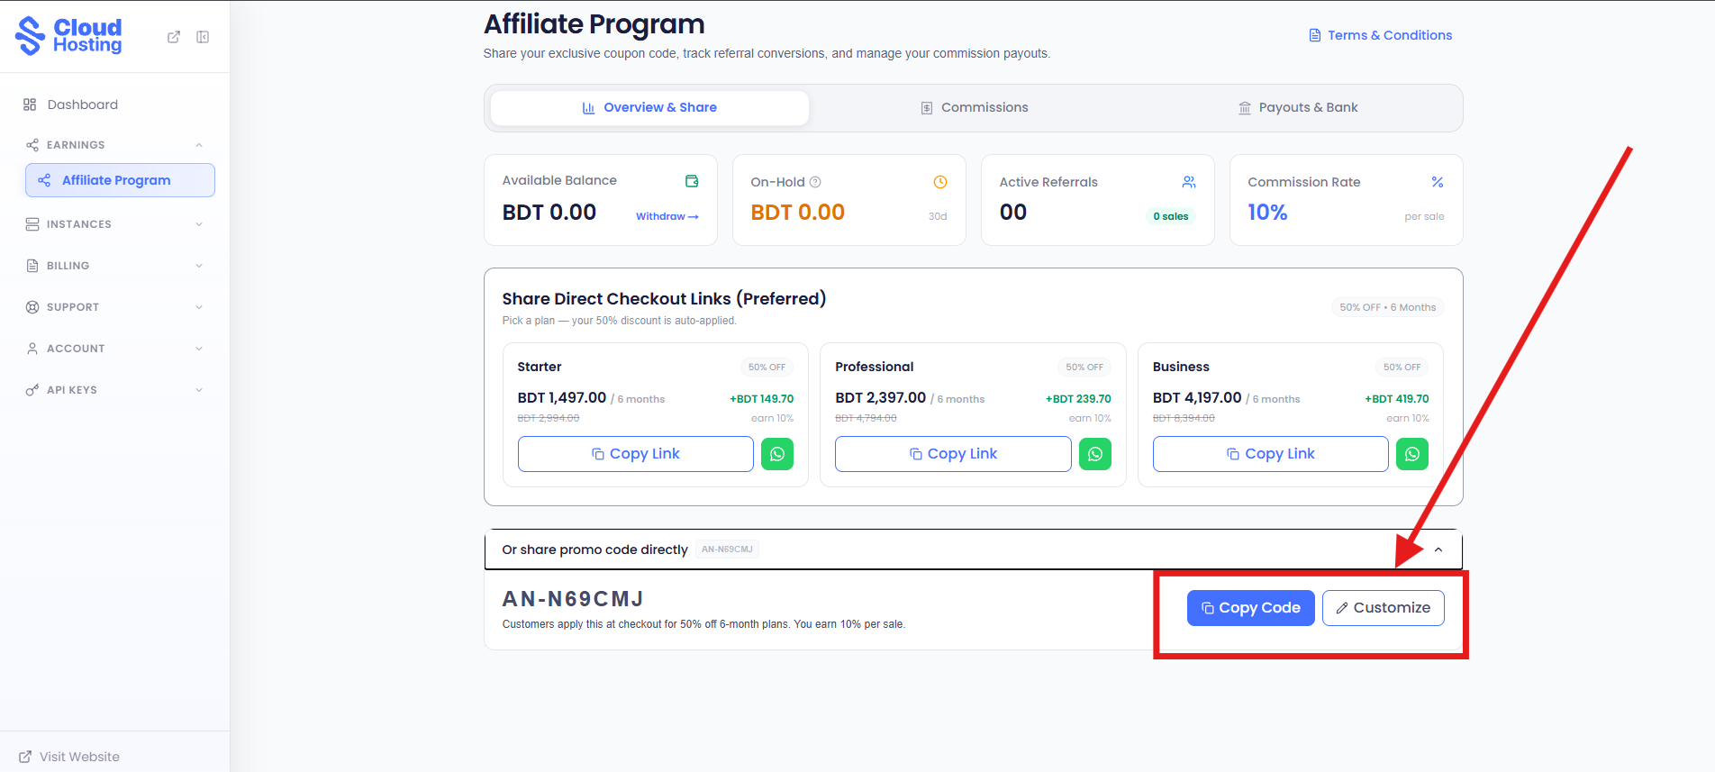Copy the Starter plan checkout link

point(636,454)
